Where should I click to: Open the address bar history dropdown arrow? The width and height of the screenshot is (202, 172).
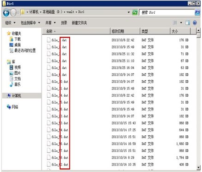[x=129, y=12]
